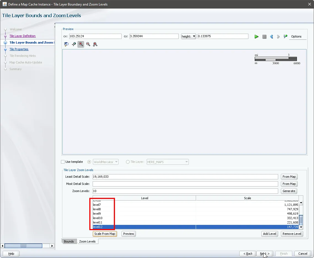This screenshot has width=314, height=258.
Task: Enable the Use template checkbox
Action: click(63, 162)
